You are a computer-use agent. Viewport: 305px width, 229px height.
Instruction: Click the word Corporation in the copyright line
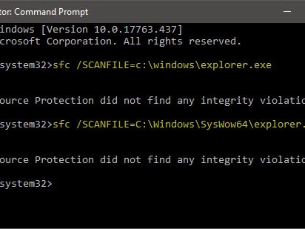[81, 41]
